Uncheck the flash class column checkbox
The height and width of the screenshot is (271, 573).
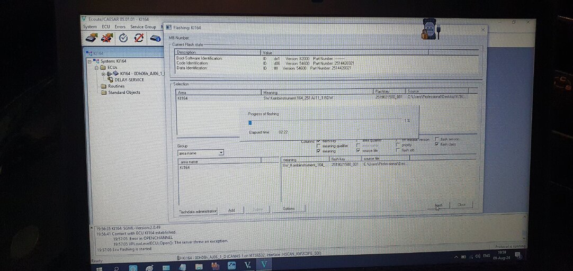[437, 144]
